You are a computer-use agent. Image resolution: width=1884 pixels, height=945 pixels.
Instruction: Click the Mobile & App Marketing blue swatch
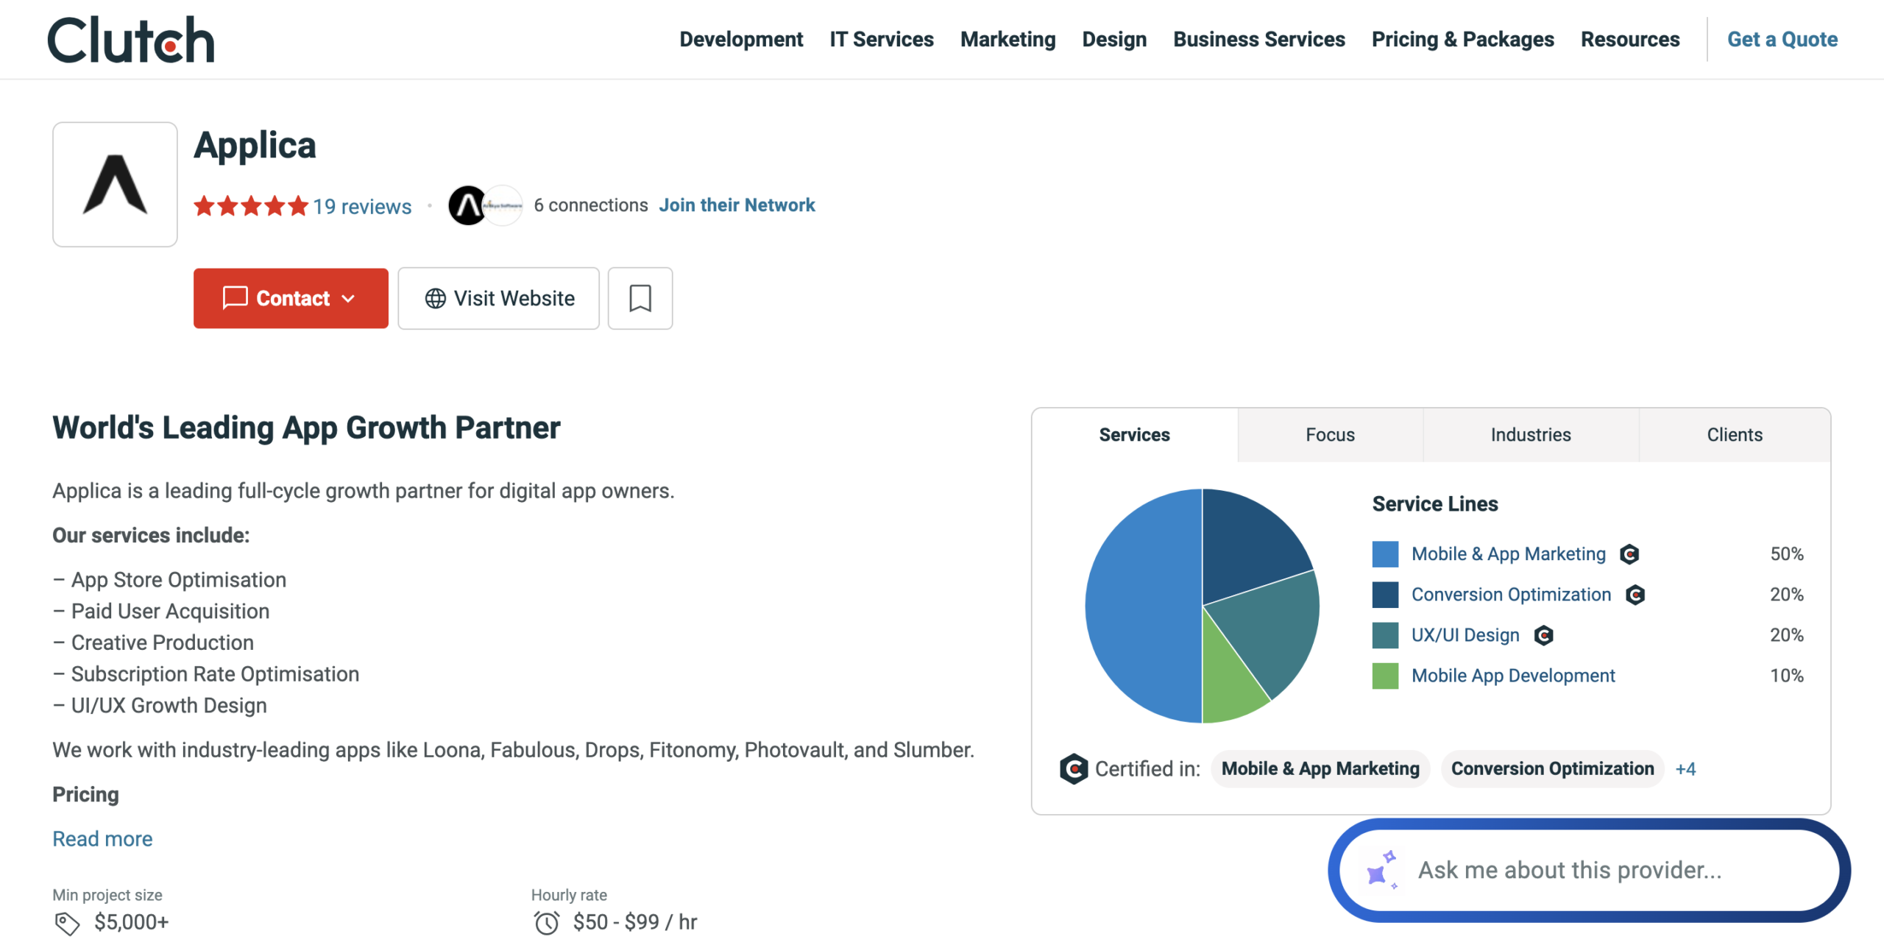pos(1384,553)
